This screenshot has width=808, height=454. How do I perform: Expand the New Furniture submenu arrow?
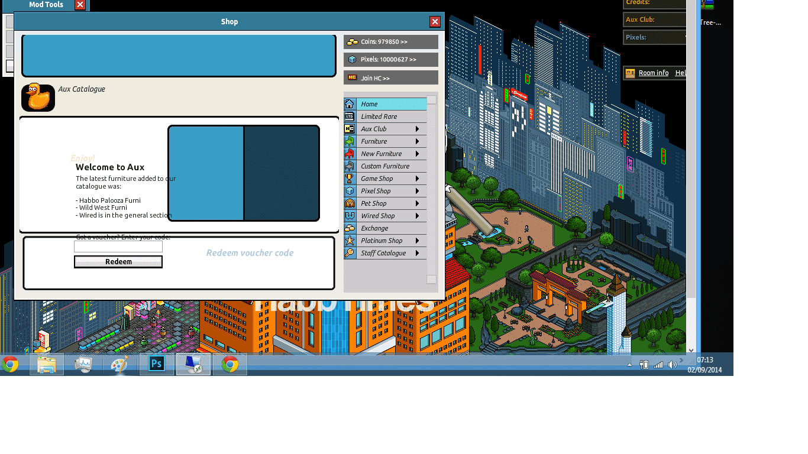(x=417, y=154)
